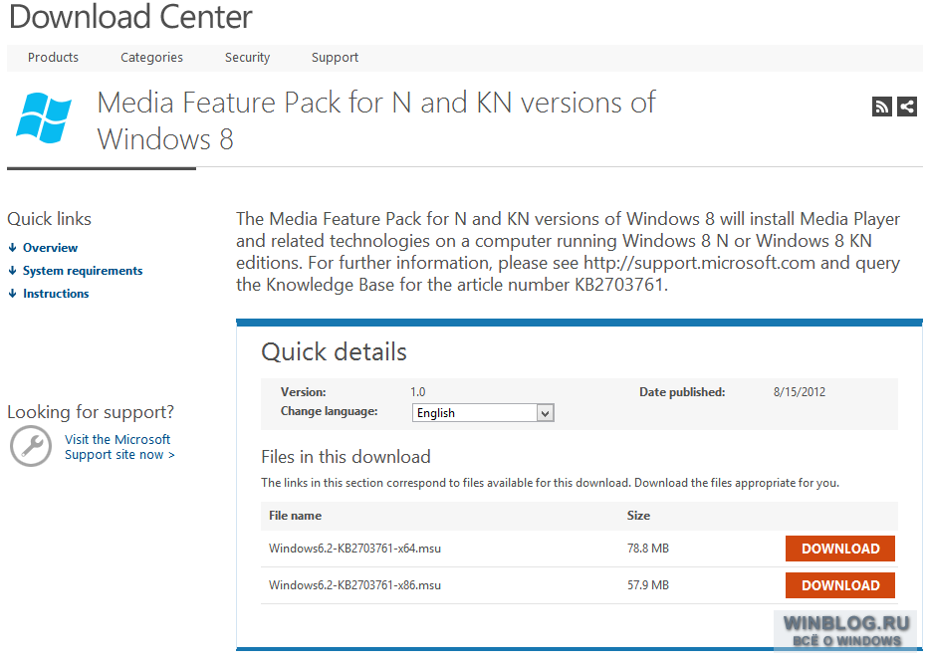This screenshot has width=927, height=664.
Task: Click the arrow icon beside Overview
Action: tap(12, 247)
